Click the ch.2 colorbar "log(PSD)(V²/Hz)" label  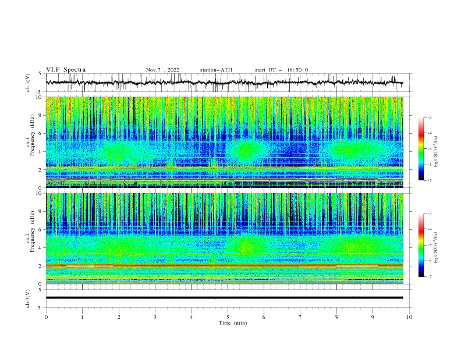tap(435, 247)
